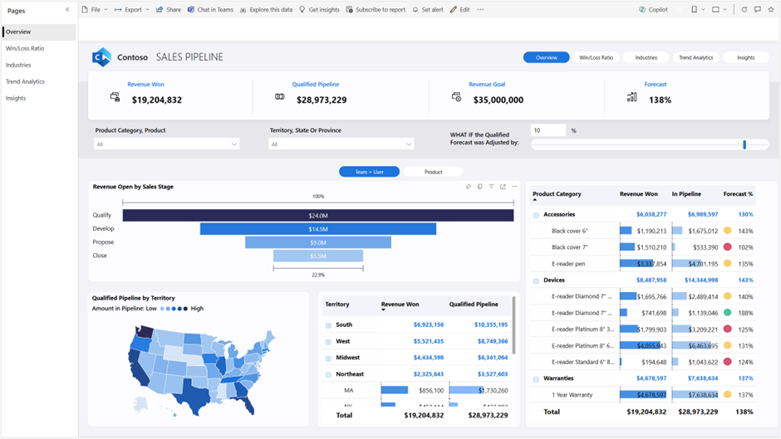Click the Black cover 7" red status dot

point(727,246)
